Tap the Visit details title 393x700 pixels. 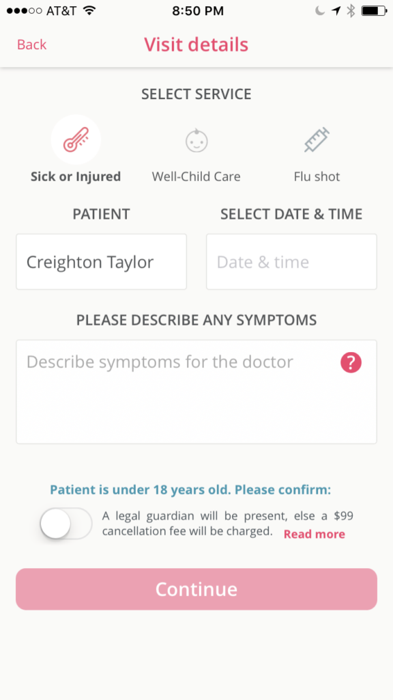(196, 44)
